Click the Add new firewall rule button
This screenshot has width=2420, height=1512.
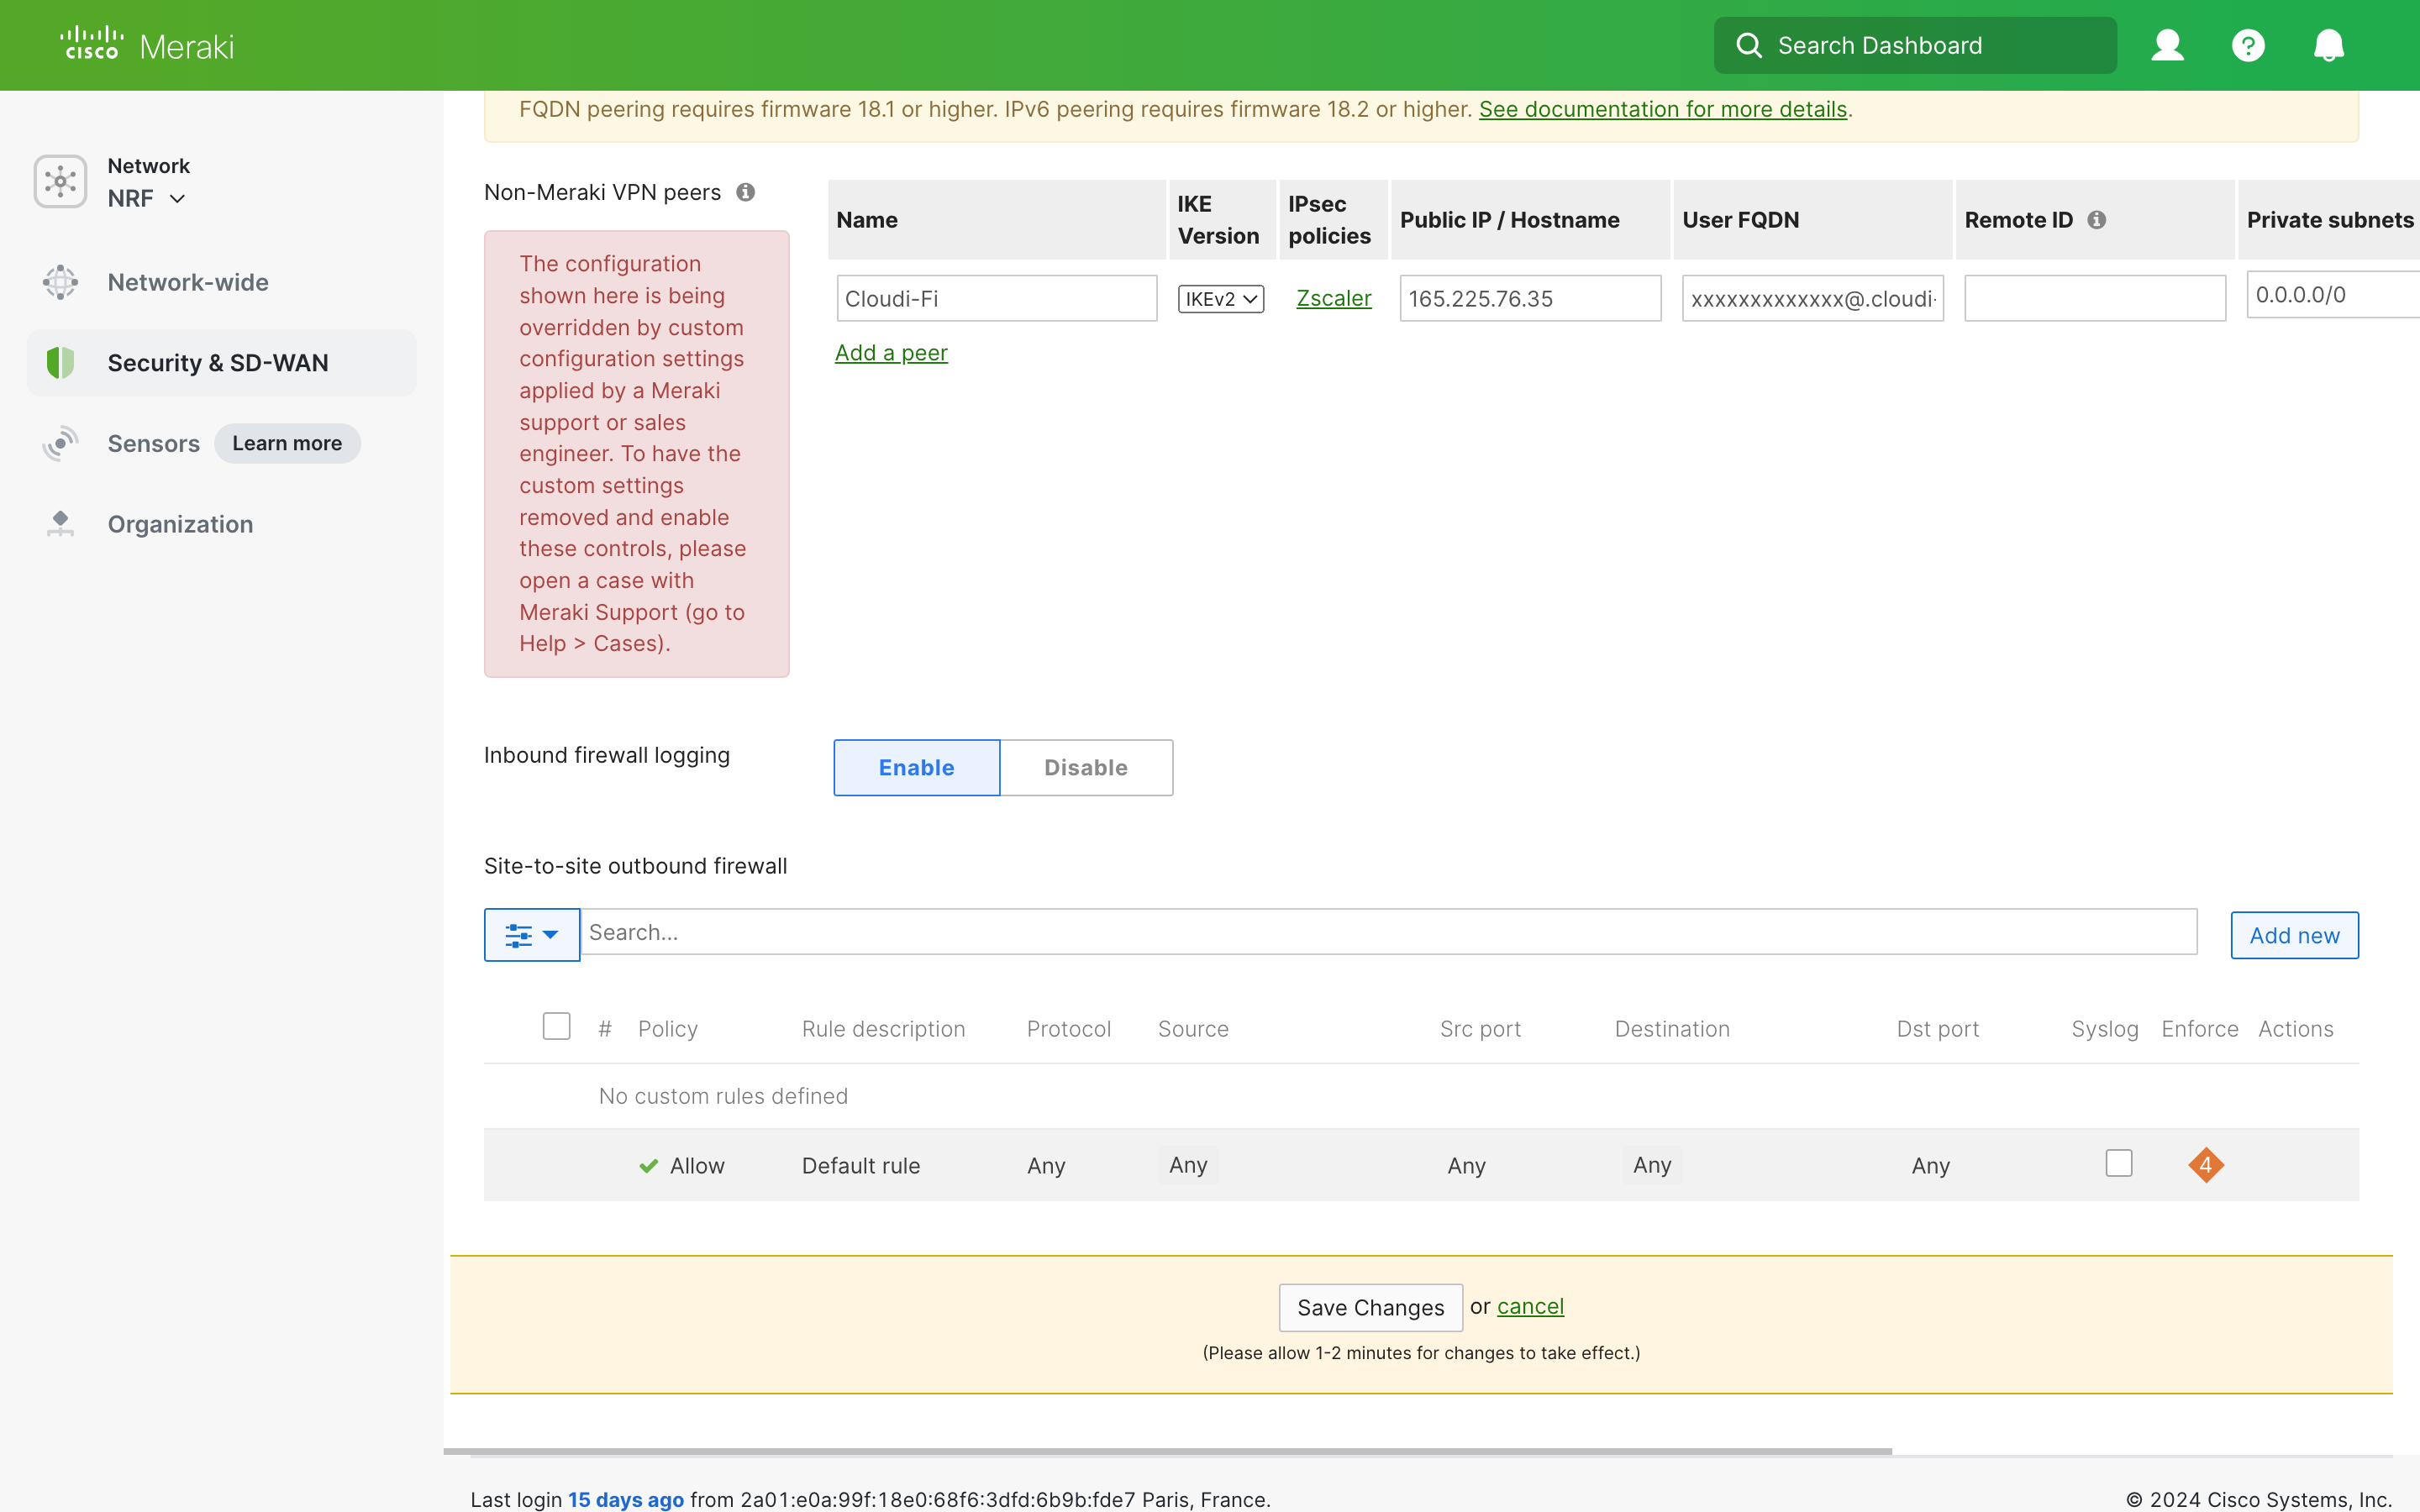(2294, 934)
